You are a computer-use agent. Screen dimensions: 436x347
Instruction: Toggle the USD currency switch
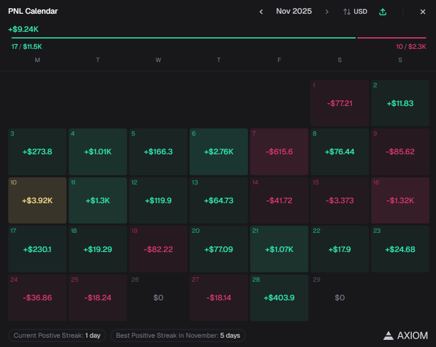355,12
